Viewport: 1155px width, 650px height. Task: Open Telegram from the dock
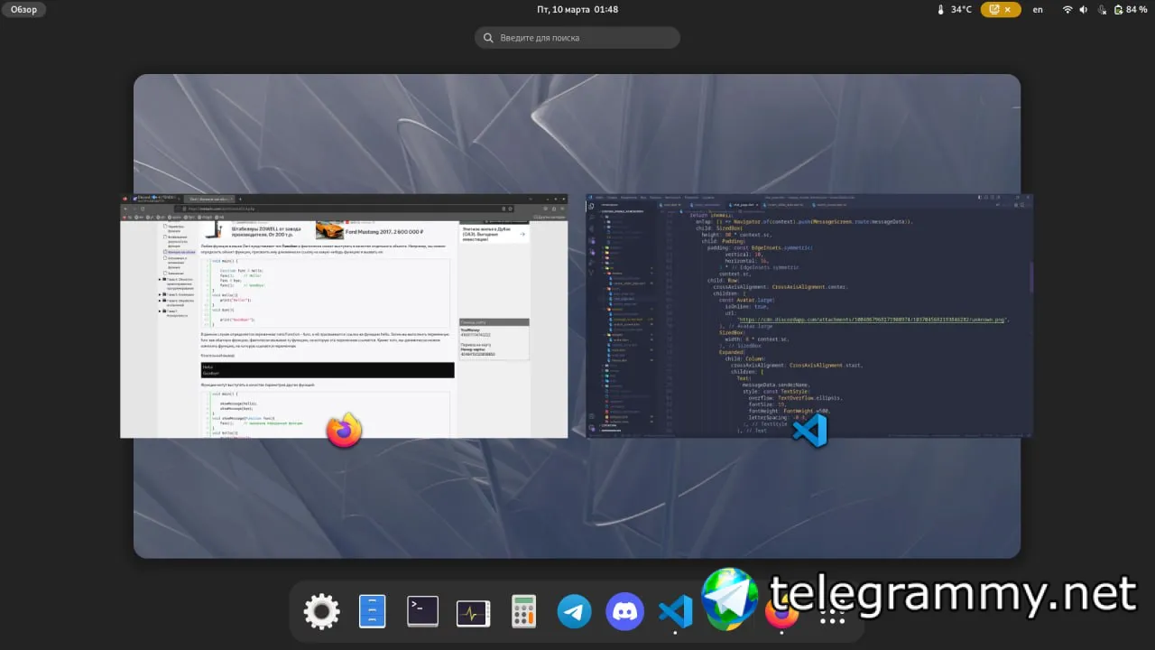[x=575, y=612]
